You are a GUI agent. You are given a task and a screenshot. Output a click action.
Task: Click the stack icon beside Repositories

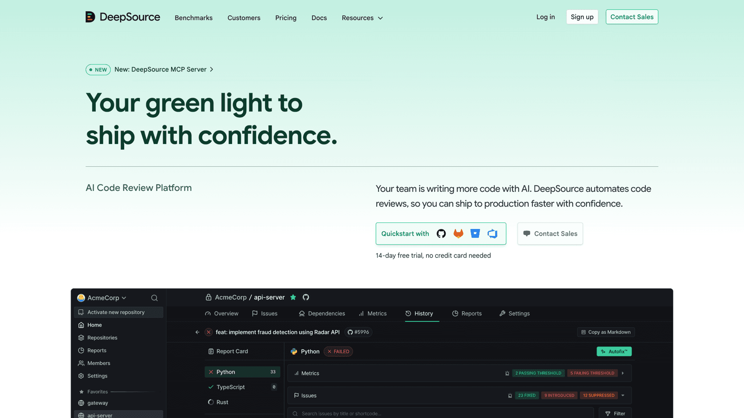[x=81, y=338]
